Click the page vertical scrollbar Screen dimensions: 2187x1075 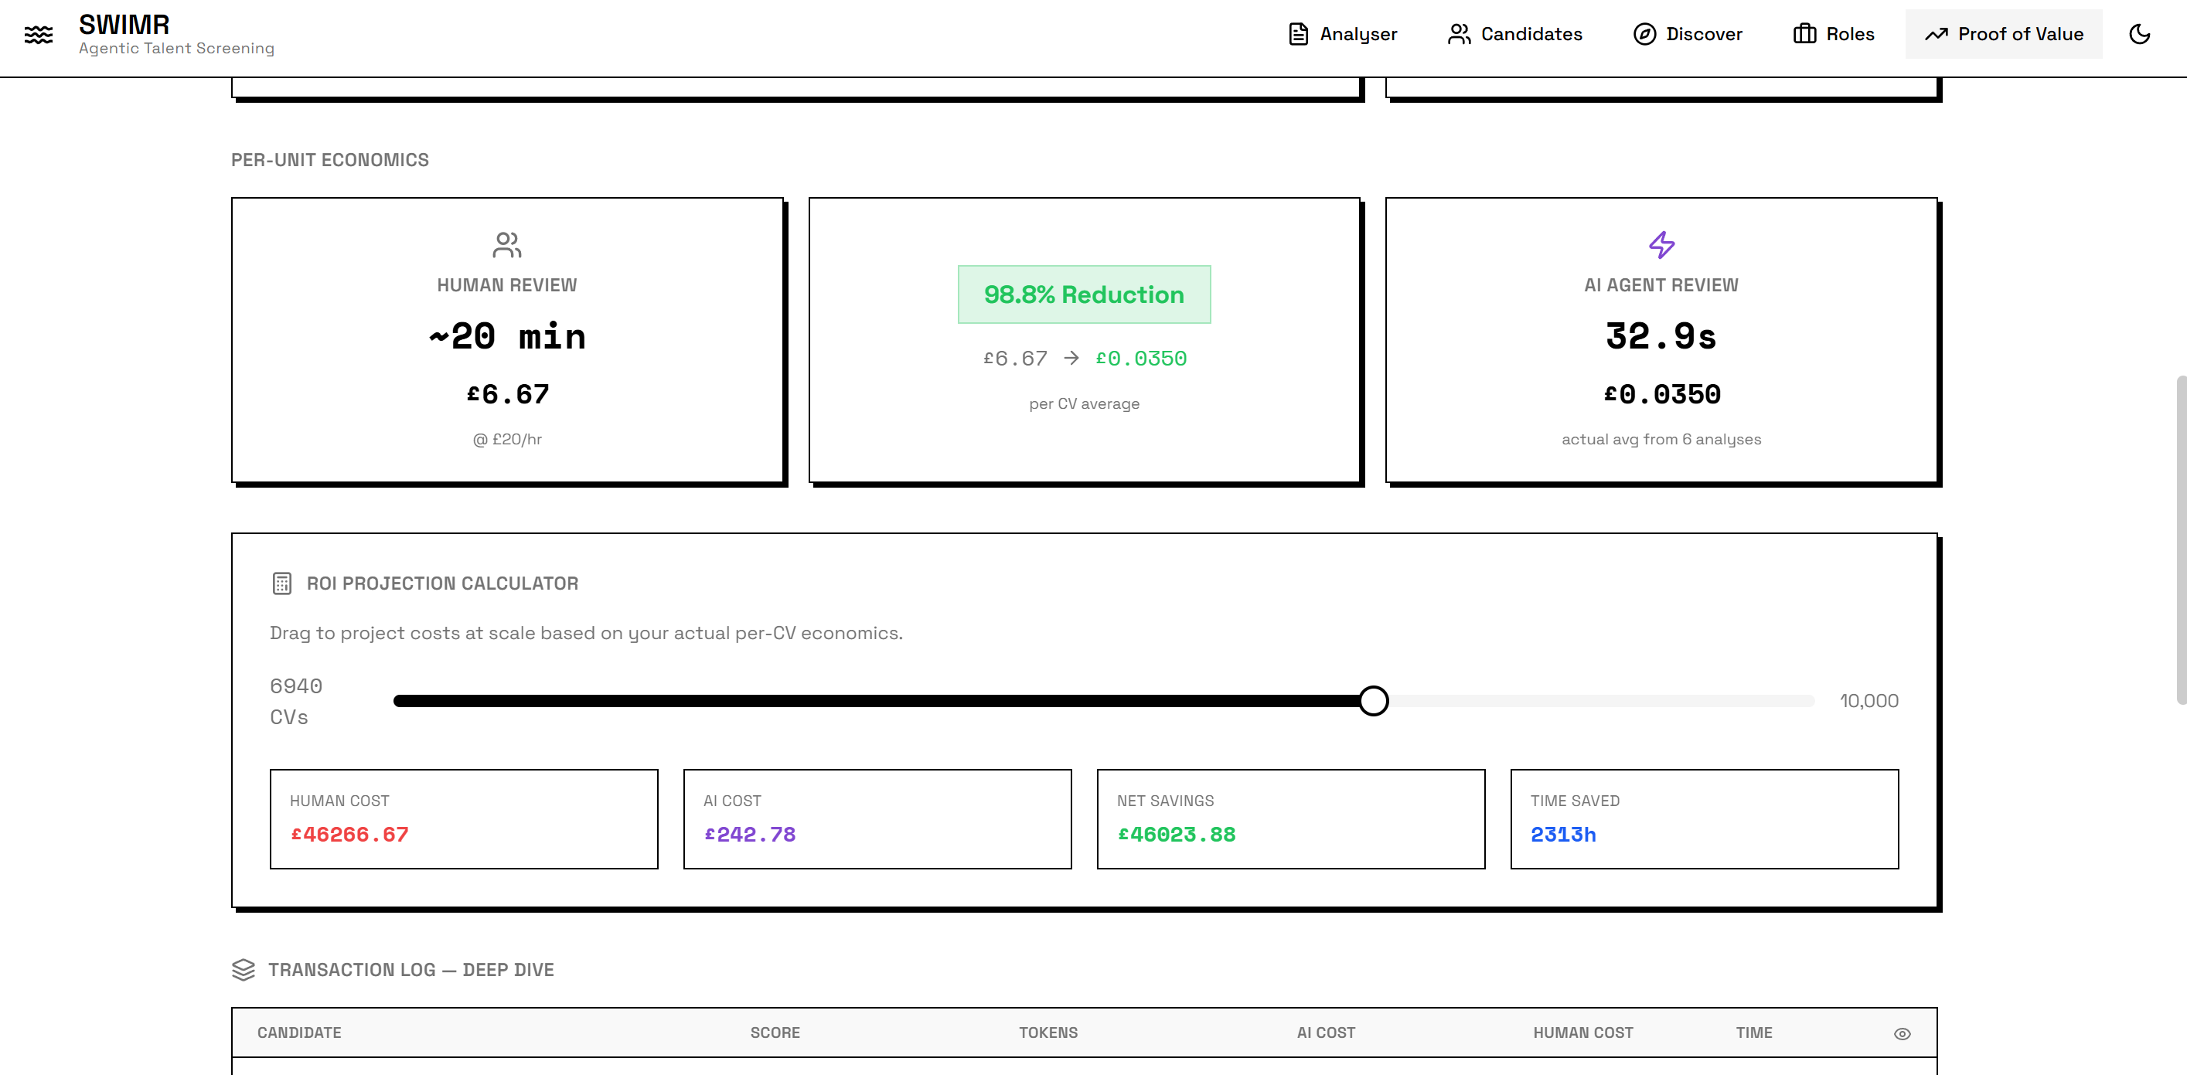pos(2180,539)
